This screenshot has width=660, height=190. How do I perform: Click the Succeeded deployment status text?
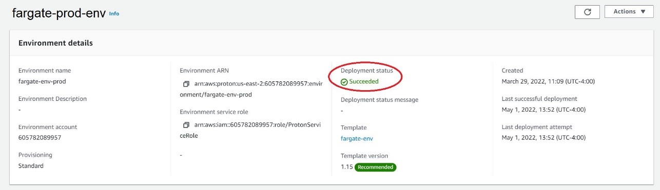[x=364, y=81]
